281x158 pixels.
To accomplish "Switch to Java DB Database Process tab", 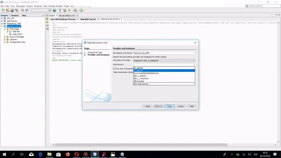I will point(63,19).
